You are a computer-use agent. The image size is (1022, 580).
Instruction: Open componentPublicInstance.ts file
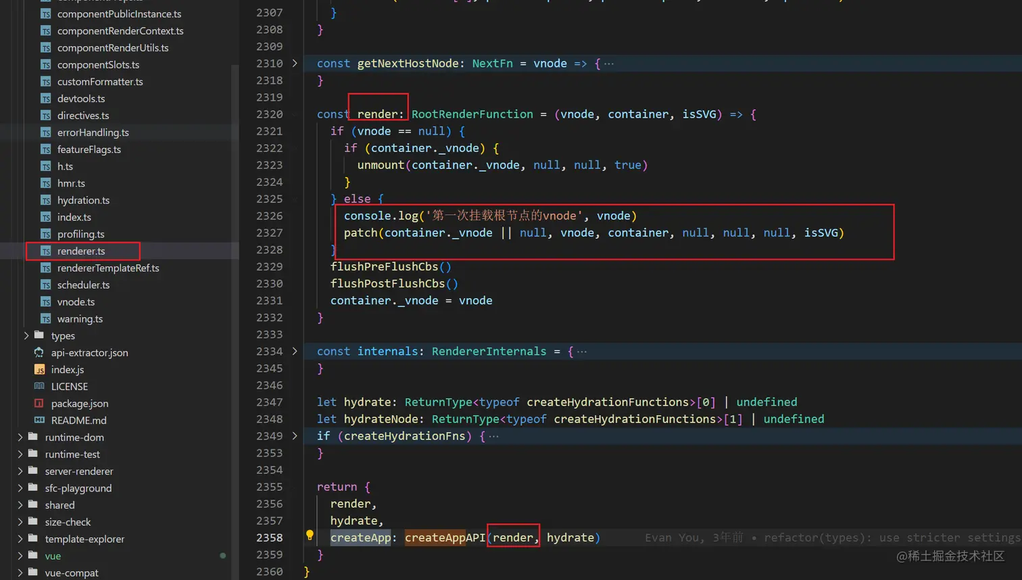pos(119,14)
